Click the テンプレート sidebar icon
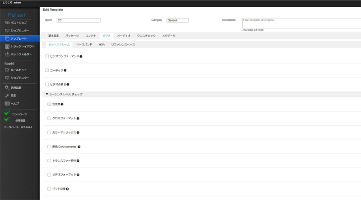The height and width of the screenshot is (200, 361). point(7,39)
